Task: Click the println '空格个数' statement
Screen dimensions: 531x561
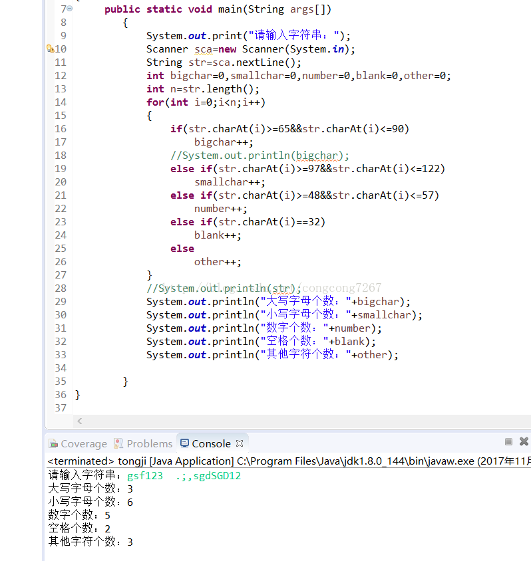Action: click(x=261, y=342)
